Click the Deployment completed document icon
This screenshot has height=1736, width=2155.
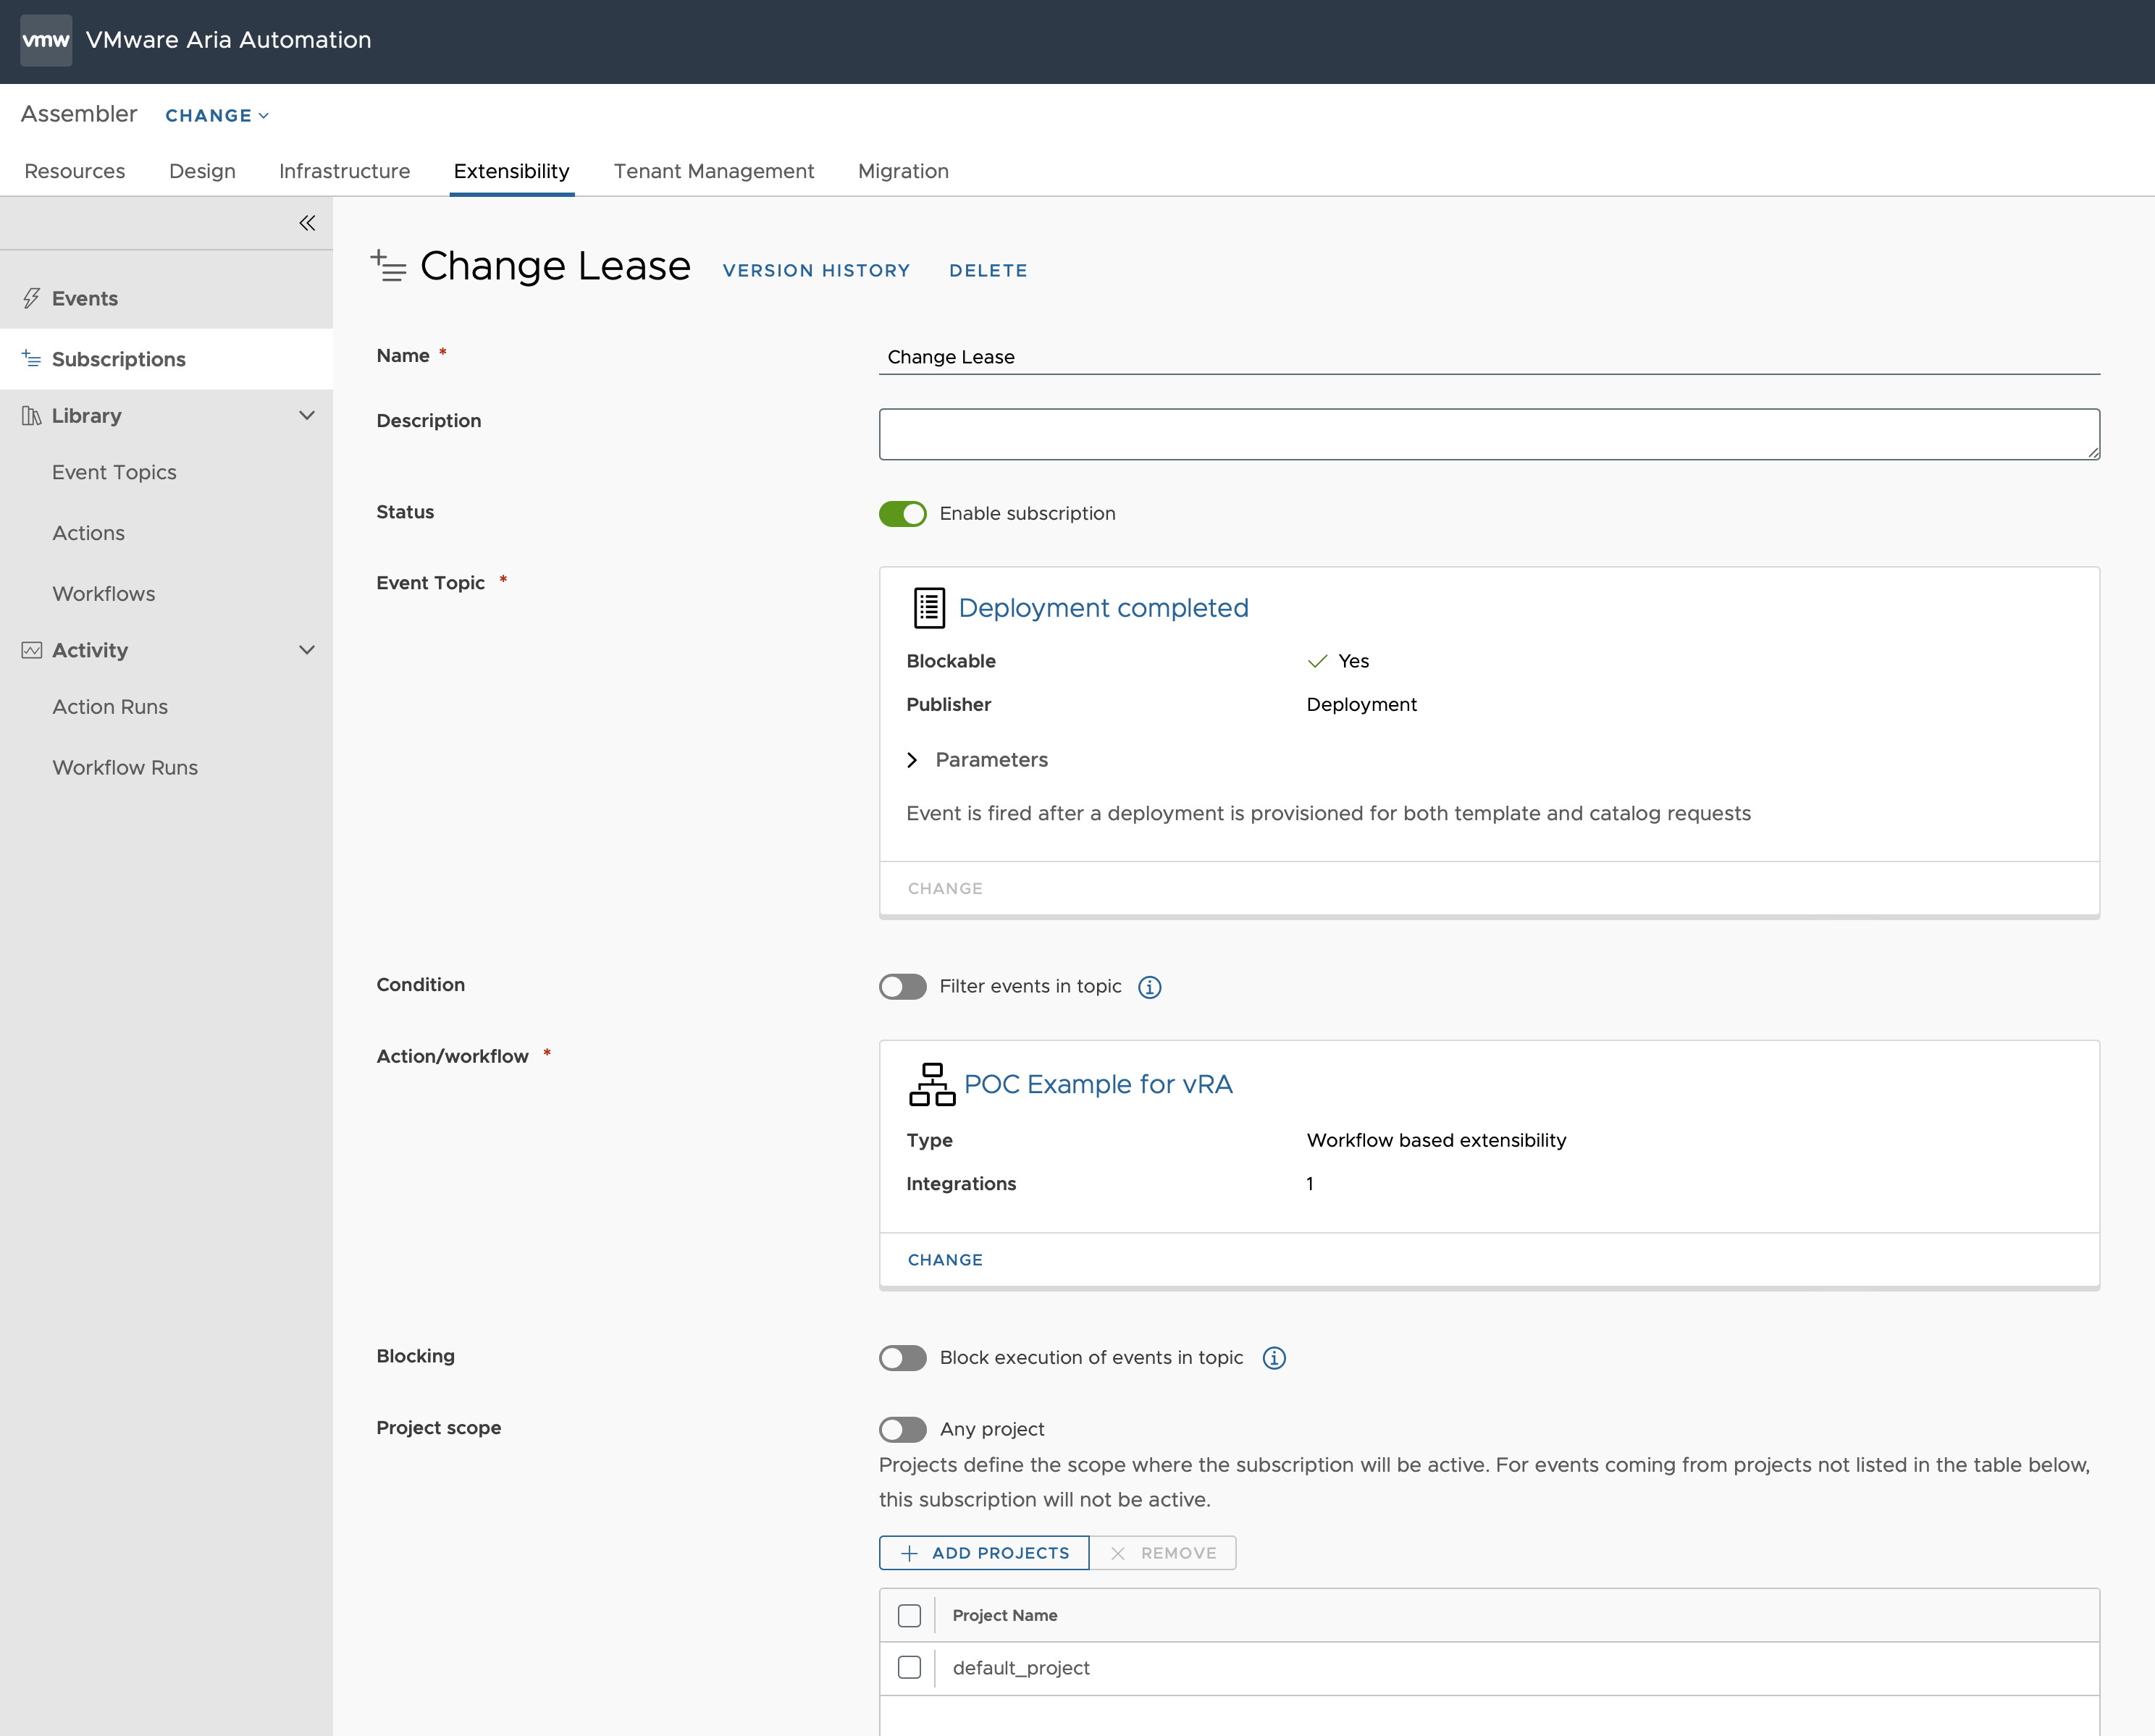[929, 608]
